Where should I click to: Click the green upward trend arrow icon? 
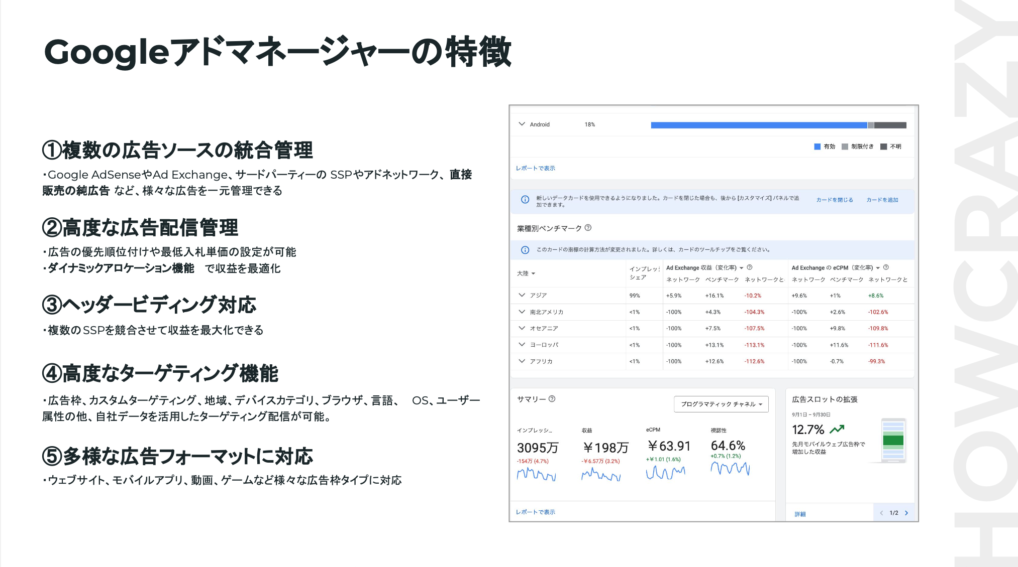(x=837, y=430)
